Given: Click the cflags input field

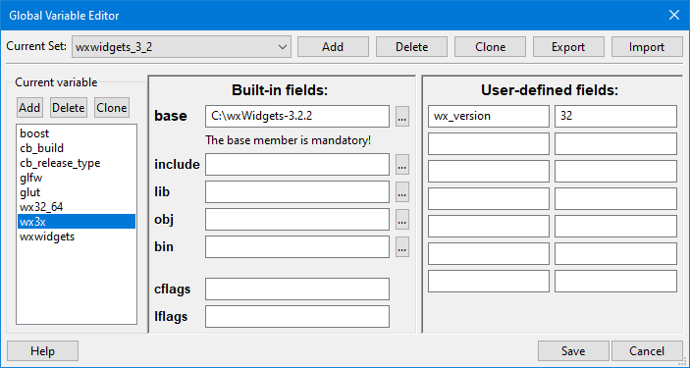Looking at the screenshot, I should tap(297, 289).
